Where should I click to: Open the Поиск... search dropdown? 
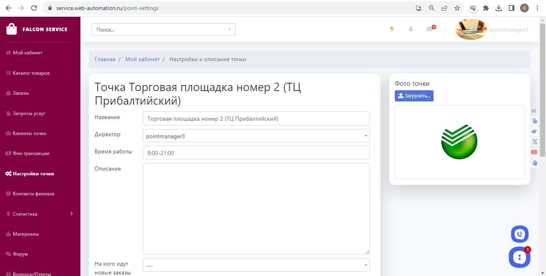pos(163,30)
